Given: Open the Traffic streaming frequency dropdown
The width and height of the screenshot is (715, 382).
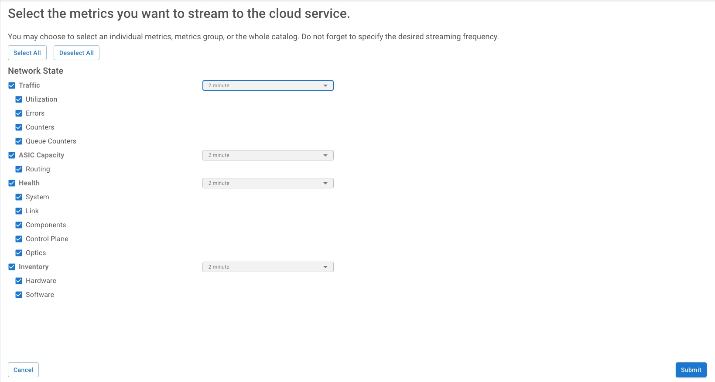Looking at the screenshot, I should click(268, 85).
